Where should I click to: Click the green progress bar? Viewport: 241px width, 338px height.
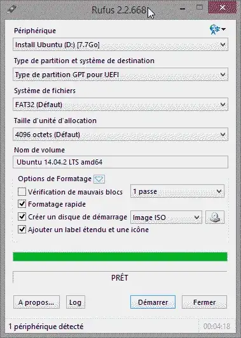pos(120,256)
